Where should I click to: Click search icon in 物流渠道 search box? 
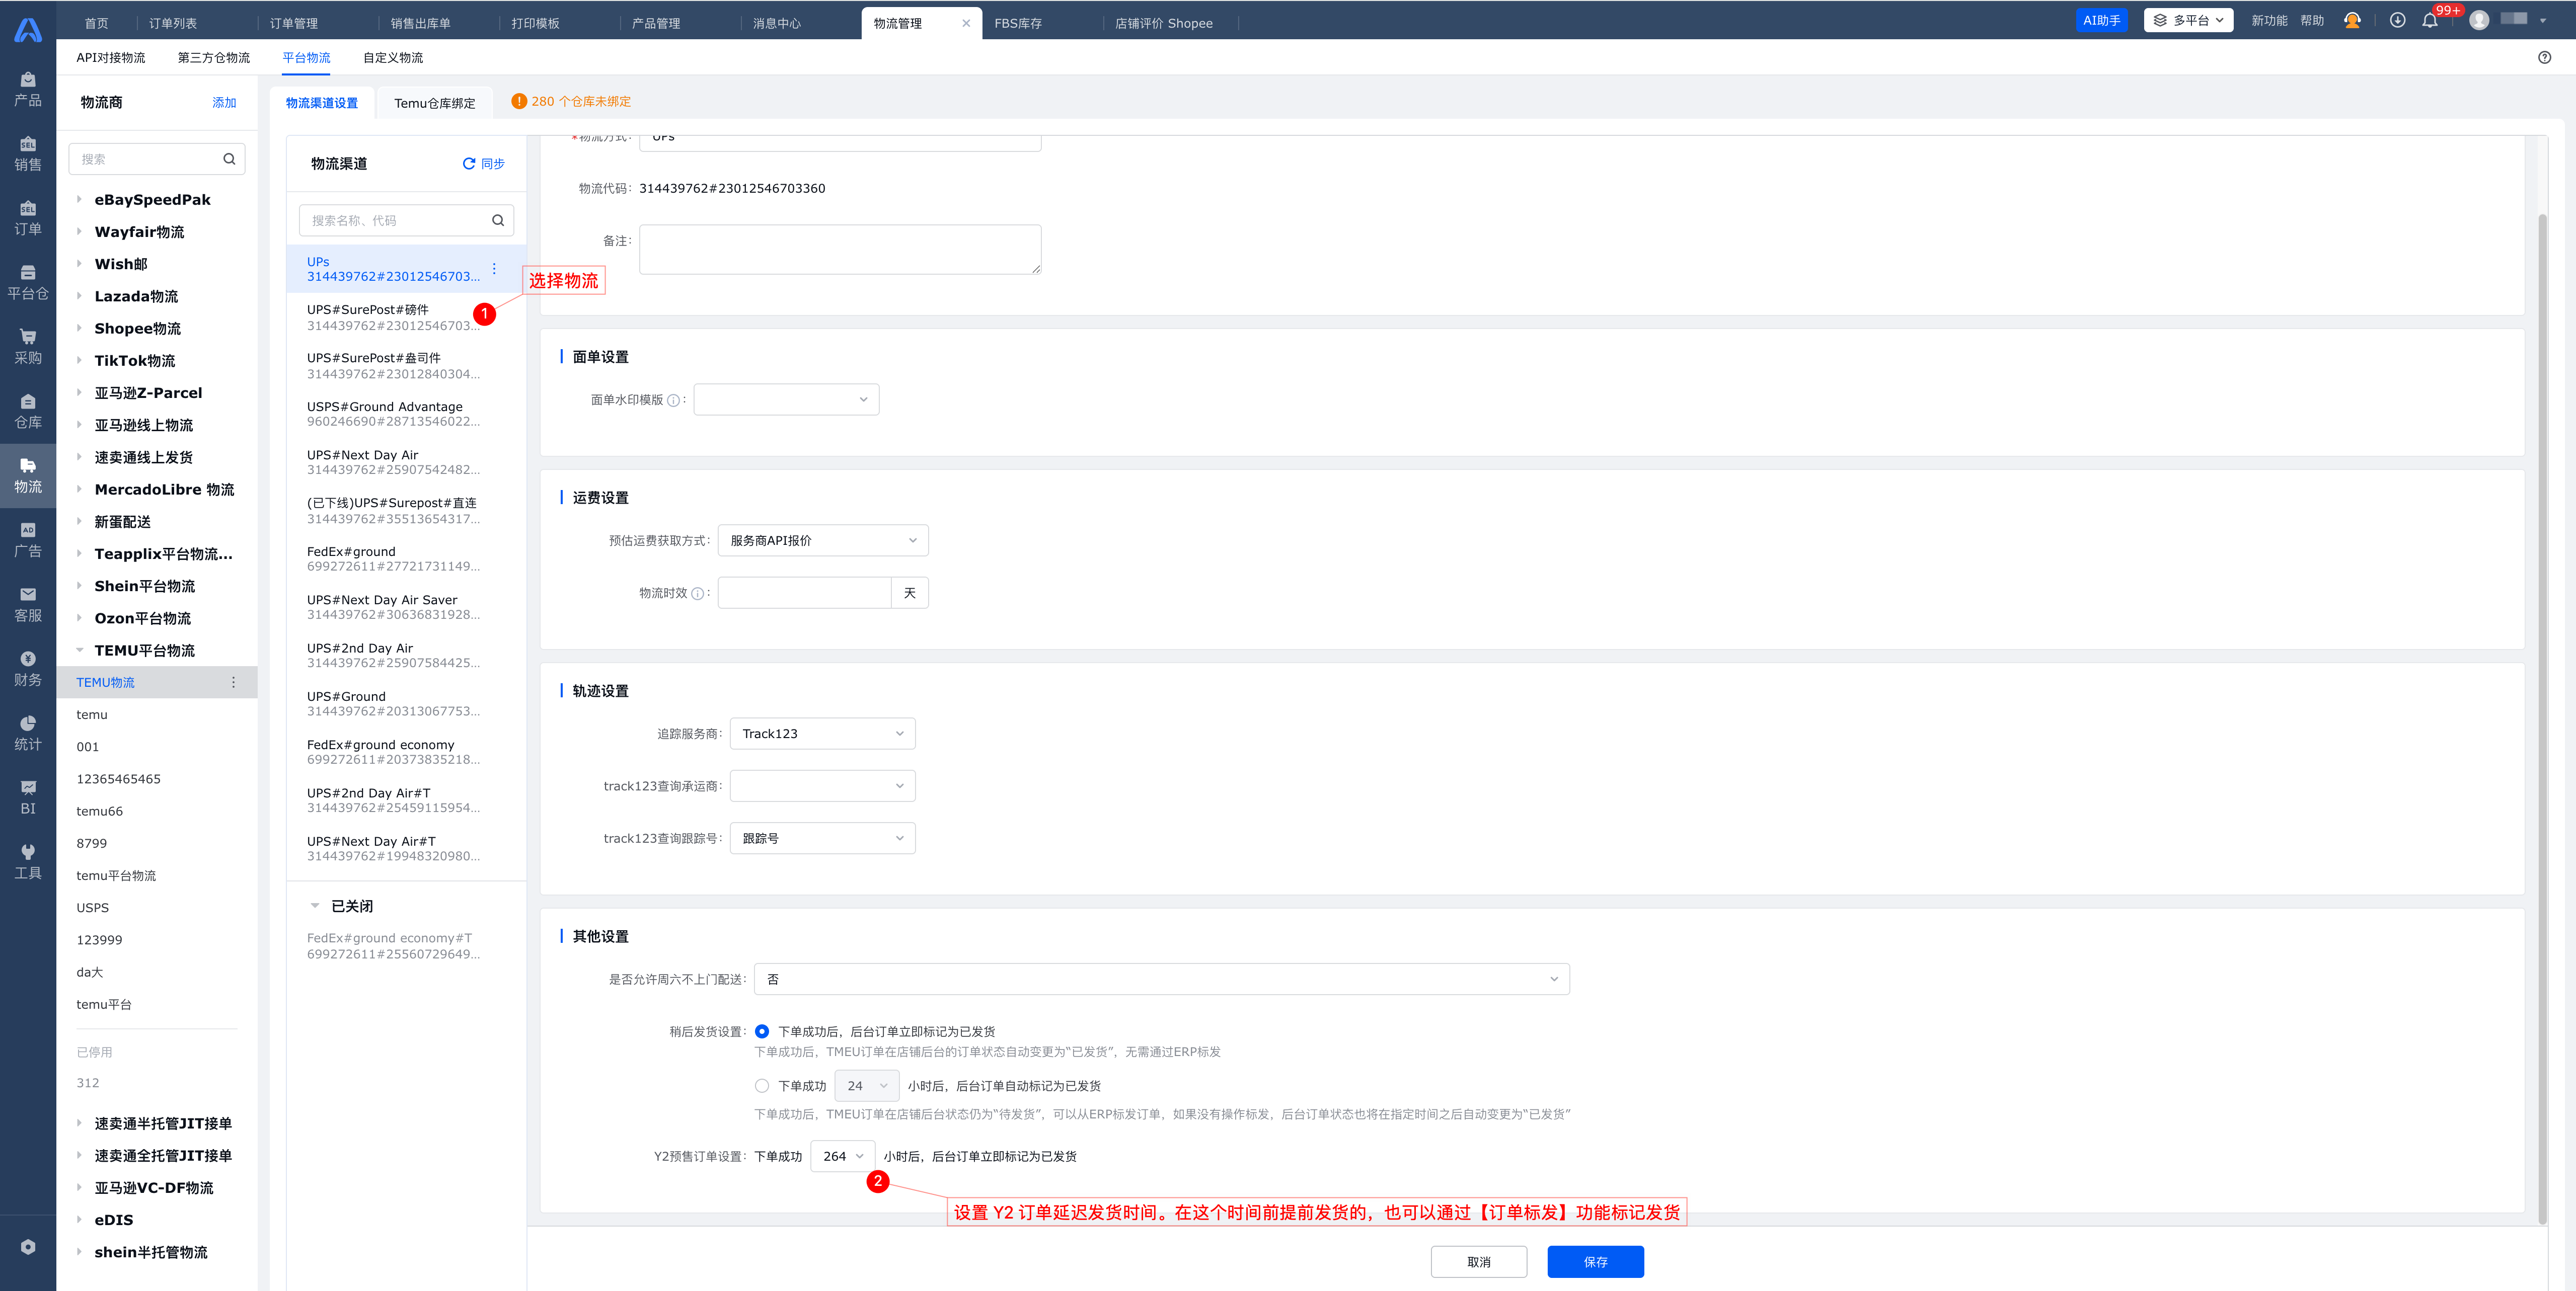pos(498,221)
